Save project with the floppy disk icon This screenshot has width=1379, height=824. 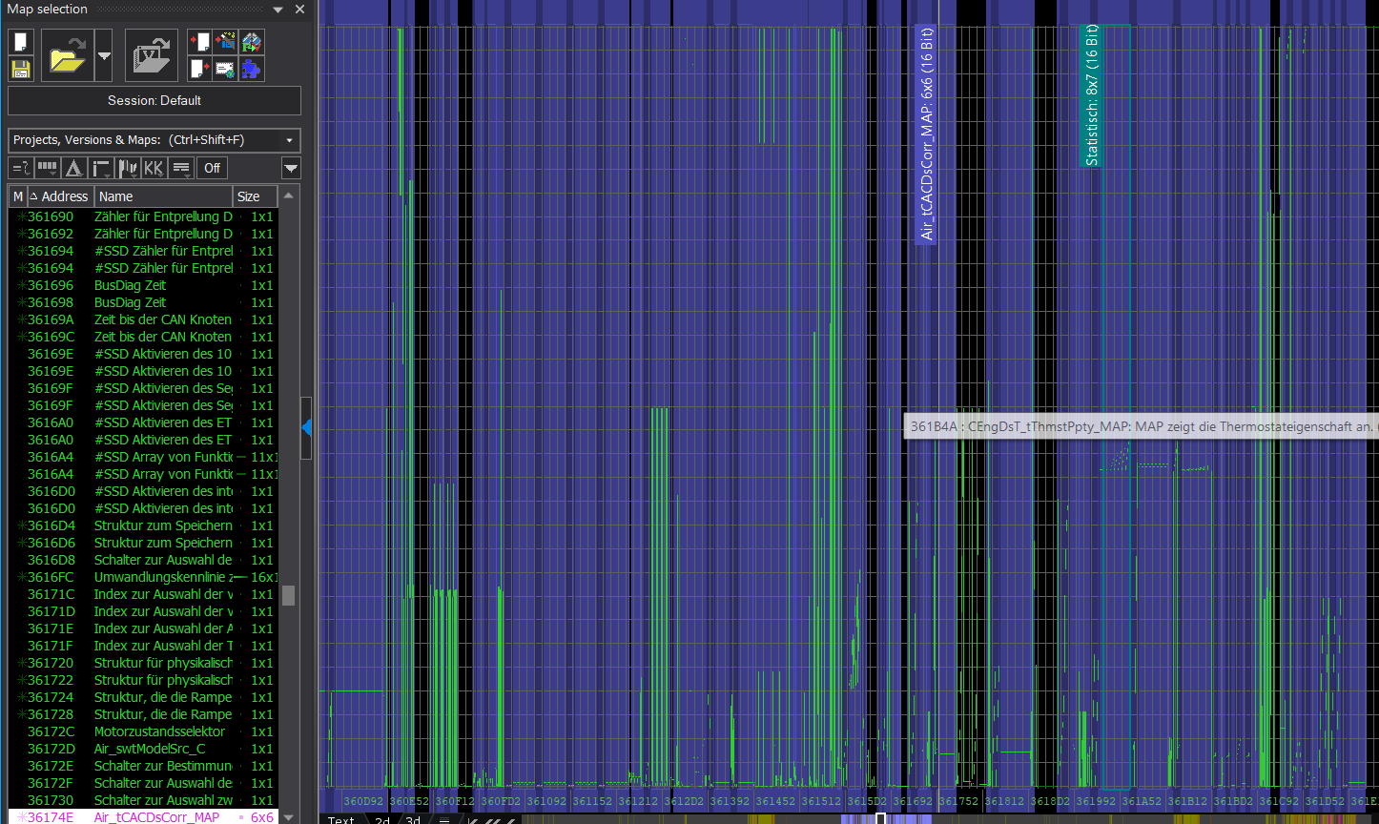pos(21,69)
